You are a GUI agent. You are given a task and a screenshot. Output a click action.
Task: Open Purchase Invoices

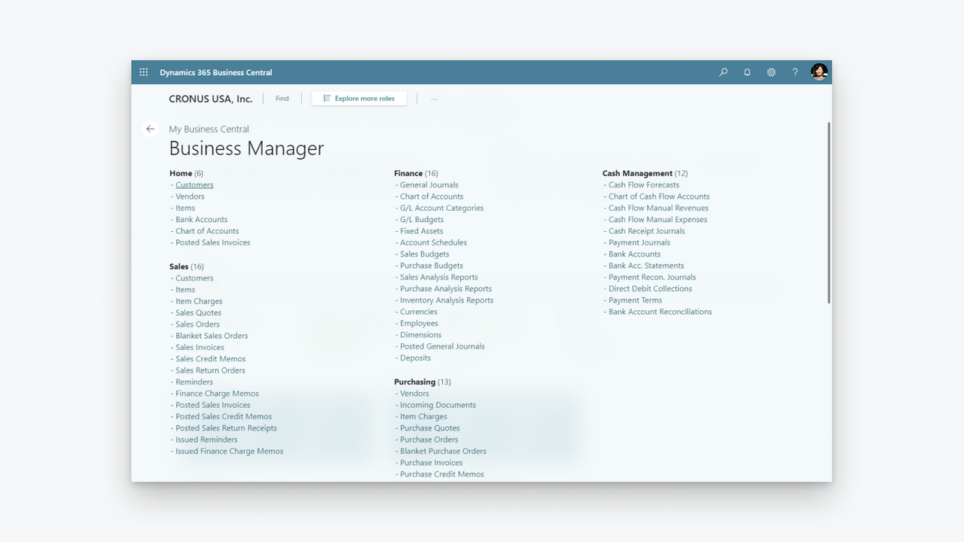(x=432, y=463)
